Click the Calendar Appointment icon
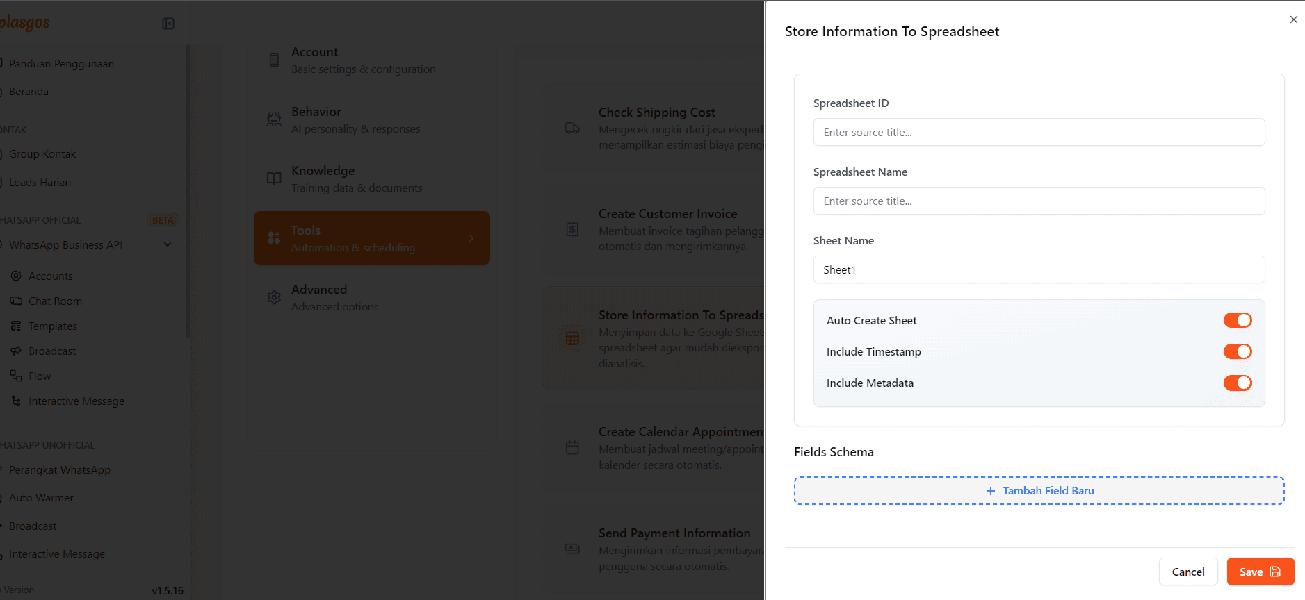The width and height of the screenshot is (1305, 600). 572,448
